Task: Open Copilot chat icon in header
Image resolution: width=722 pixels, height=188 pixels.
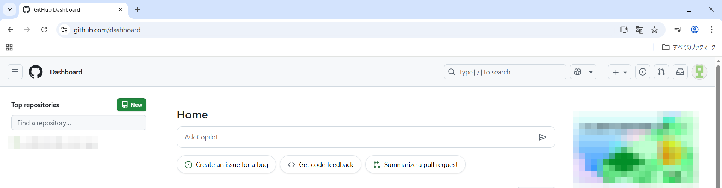Action: [578, 72]
